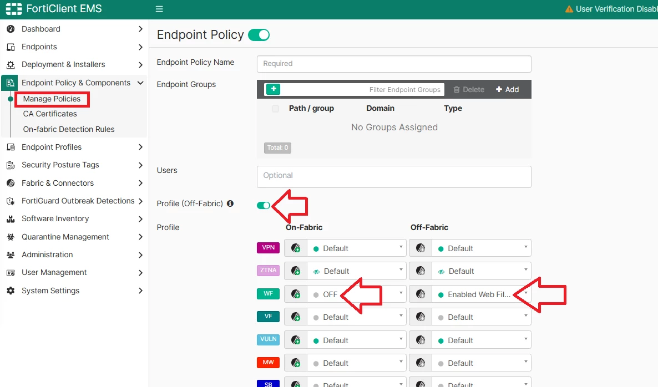Click the Security Posture Tags icon
Viewport: 658px width, 387px height.
click(11, 165)
